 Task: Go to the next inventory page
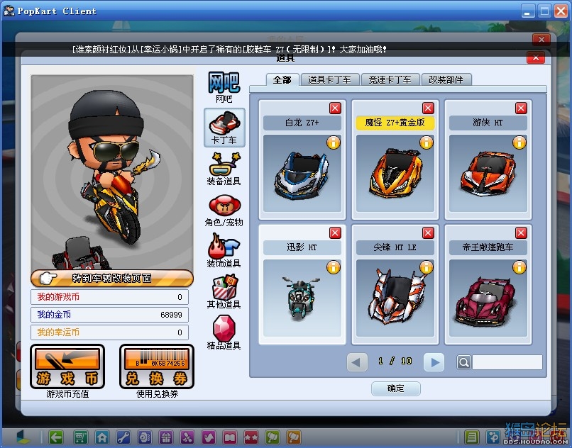(434, 362)
